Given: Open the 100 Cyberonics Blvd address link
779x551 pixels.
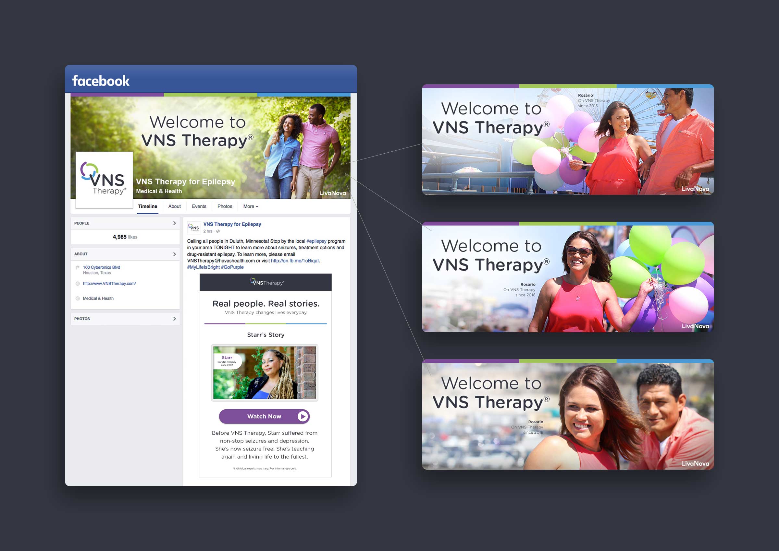Looking at the screenshot, I should [102, 267].
